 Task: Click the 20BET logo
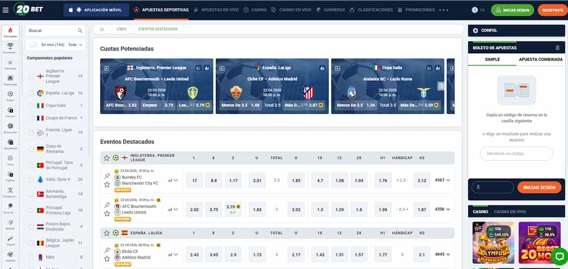[28, 9]
